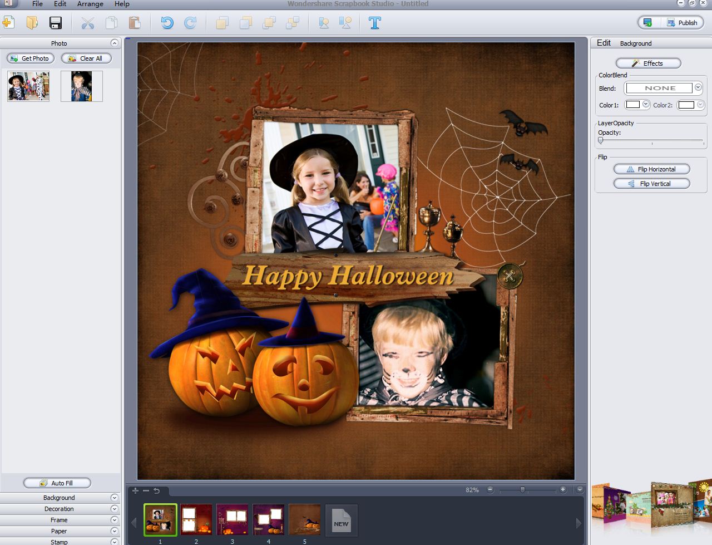Open the Effects dialog

(x=648, y=63)
